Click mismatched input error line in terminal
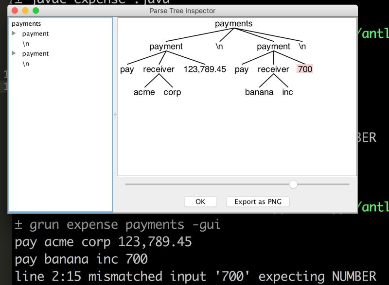Image resolution: width=389 pixels, height=285 pixels. [x=195, y=276]
